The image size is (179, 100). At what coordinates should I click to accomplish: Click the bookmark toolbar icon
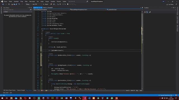click(x=68, y=4)
